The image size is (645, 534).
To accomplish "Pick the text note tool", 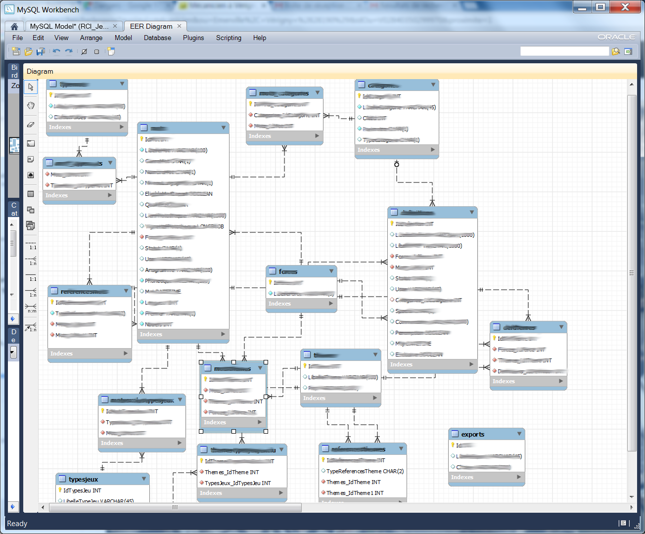I will 31,159.
